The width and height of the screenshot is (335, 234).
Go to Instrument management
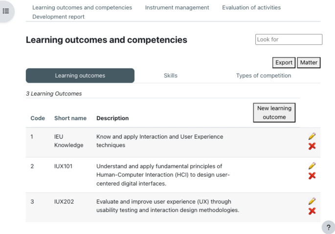177,7
